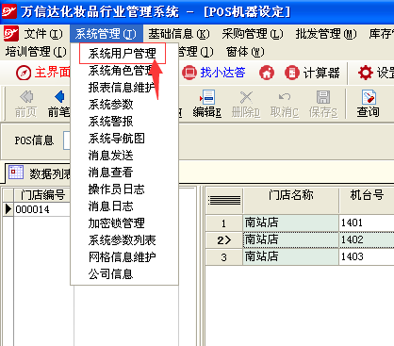Click the grid column selector icon

(224, 200)
